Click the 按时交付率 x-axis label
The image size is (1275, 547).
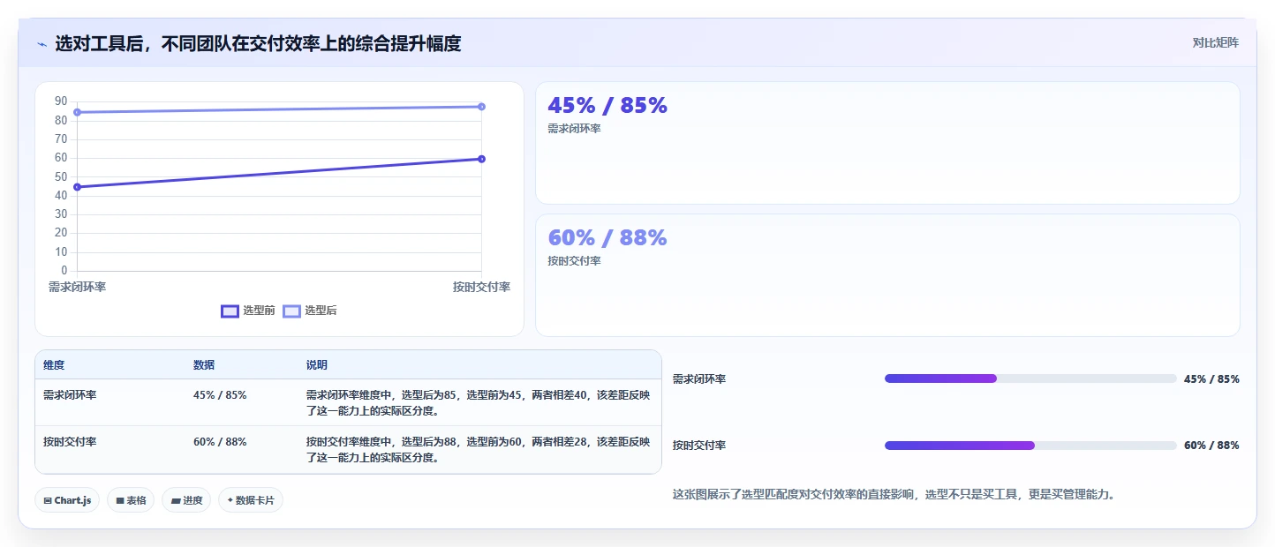point(481,288)
